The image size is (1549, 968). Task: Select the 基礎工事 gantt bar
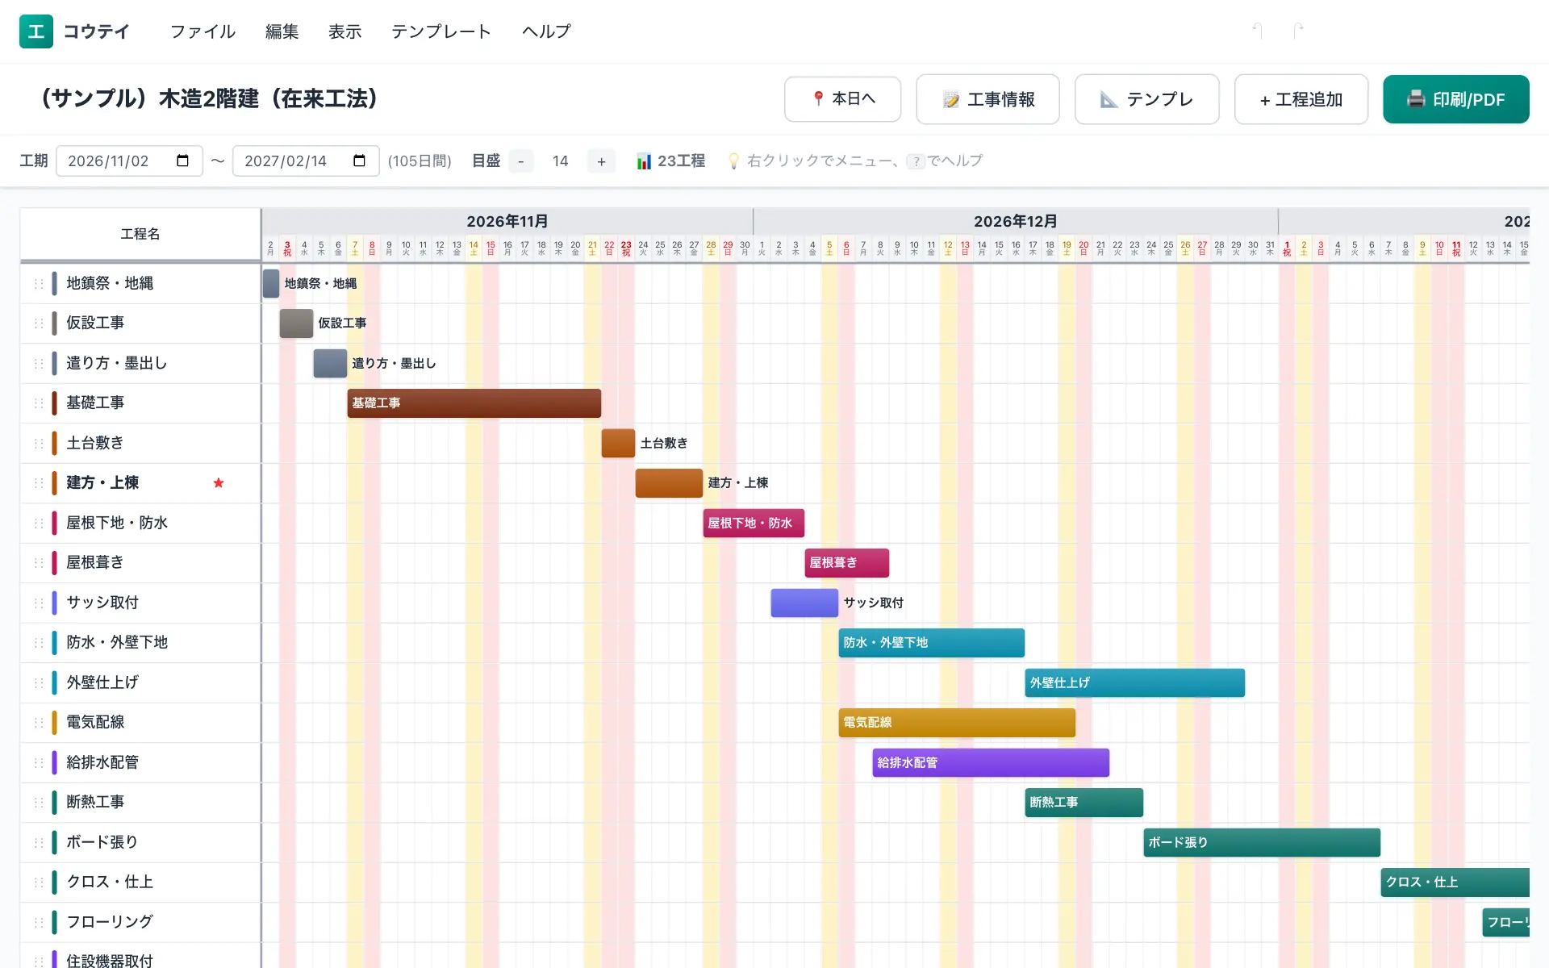tap(474, 403)
